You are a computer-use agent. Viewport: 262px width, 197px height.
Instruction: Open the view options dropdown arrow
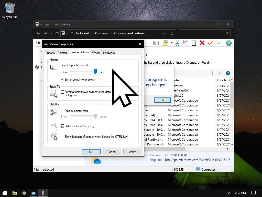click(220, 73)
